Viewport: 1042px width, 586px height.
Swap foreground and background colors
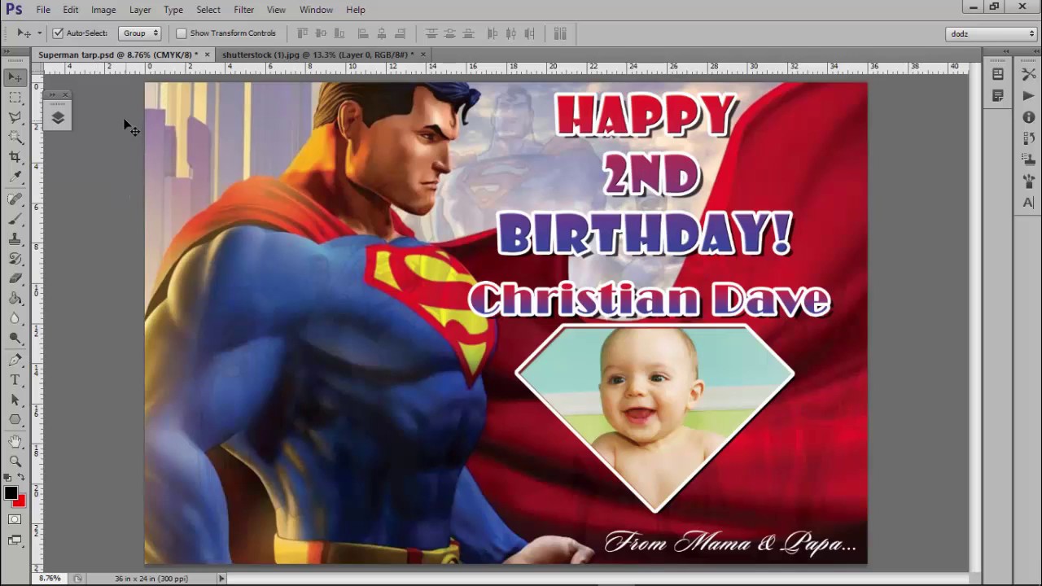(21, 477)
